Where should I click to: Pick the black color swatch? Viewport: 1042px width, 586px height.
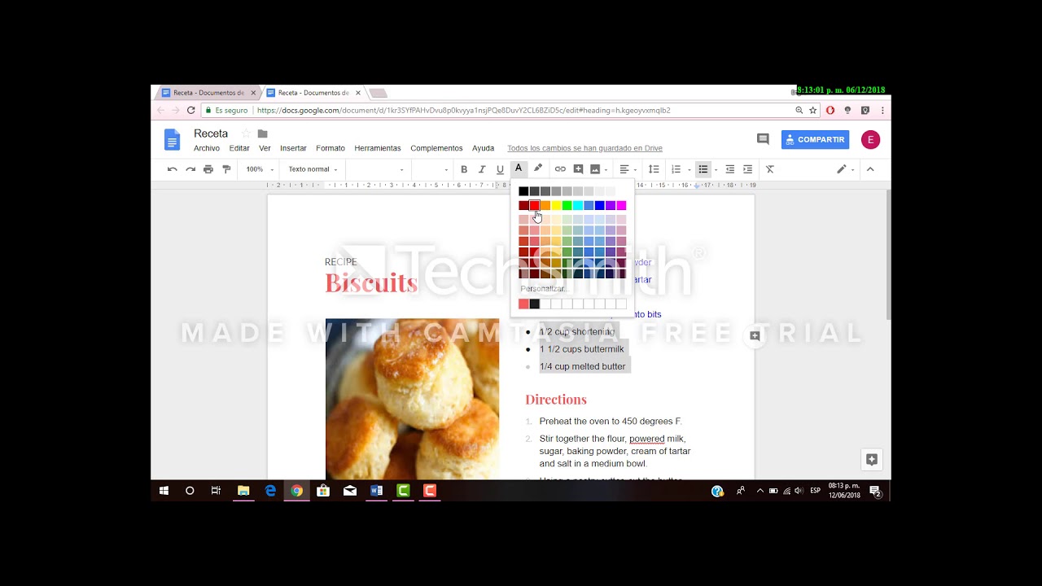(x=523, y=191)
